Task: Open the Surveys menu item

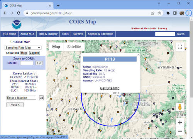Action: 78,34
